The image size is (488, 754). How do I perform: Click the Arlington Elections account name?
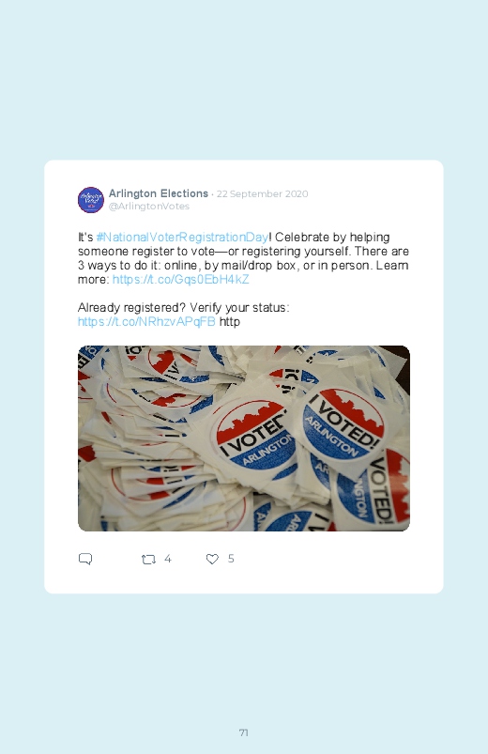click(159, 193)
